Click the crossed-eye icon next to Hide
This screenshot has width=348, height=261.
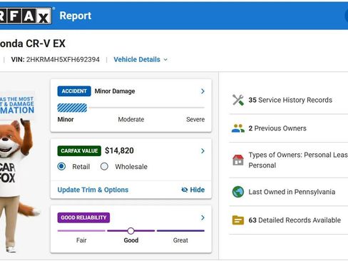[185, 190]
